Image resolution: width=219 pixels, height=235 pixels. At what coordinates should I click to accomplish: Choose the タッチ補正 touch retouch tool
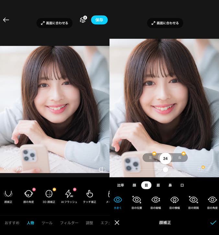click(x=89, y=196)
